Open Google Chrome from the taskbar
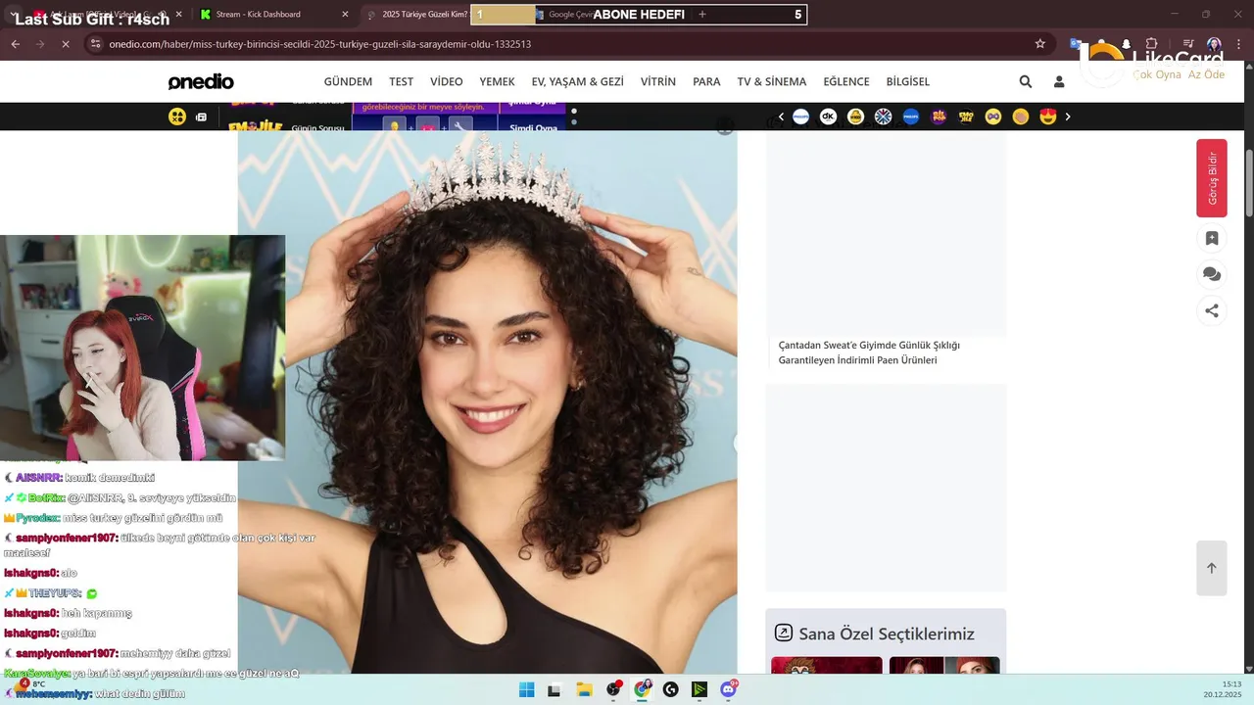 click(642, 689)
